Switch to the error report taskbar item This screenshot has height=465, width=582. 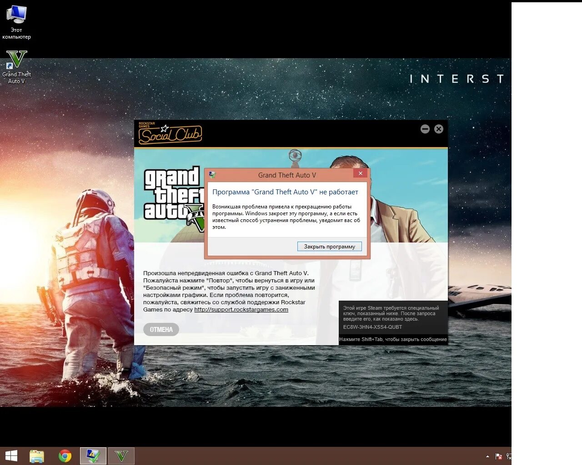93,456
